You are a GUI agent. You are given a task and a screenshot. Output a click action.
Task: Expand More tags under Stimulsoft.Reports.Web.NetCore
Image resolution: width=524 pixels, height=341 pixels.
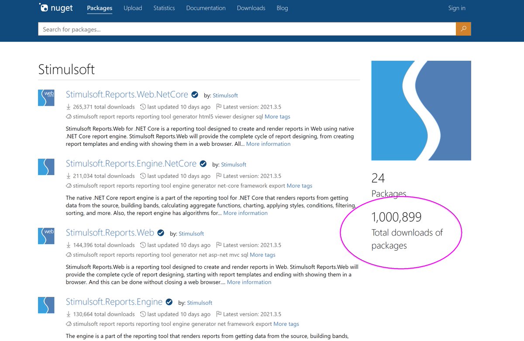pos(277,117)
